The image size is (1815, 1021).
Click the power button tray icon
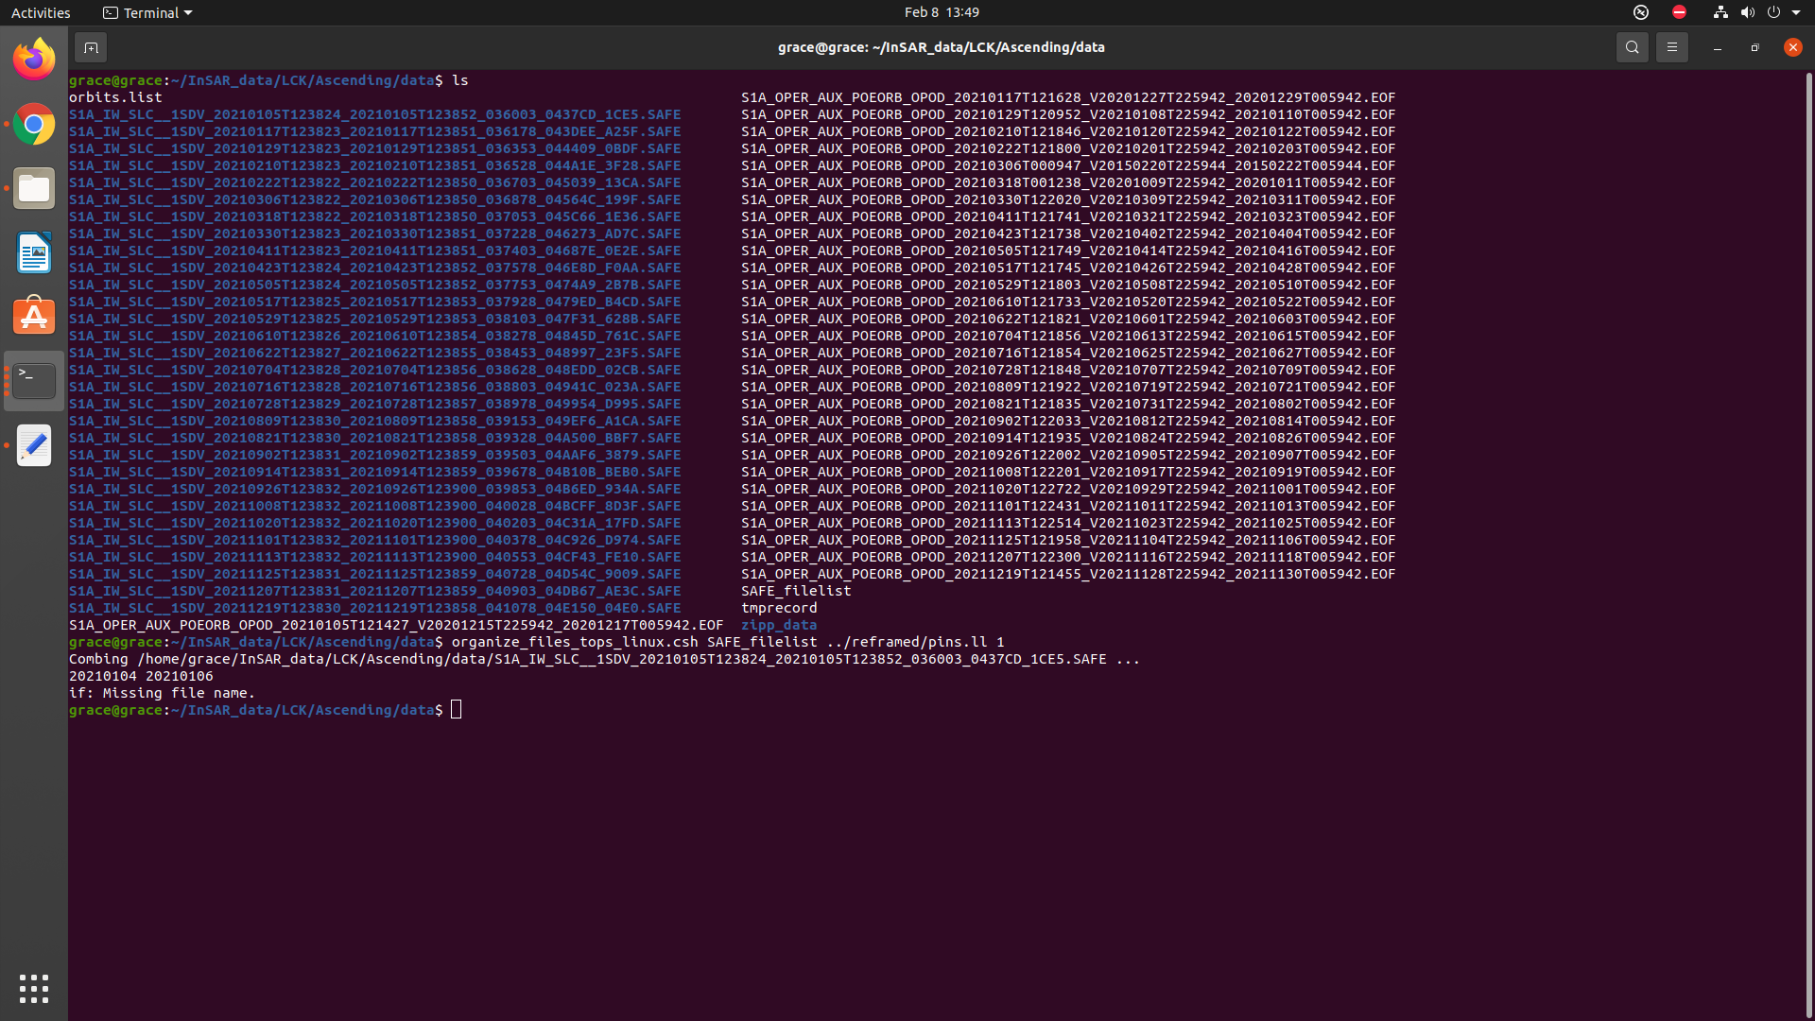[x=1775, y=12]
